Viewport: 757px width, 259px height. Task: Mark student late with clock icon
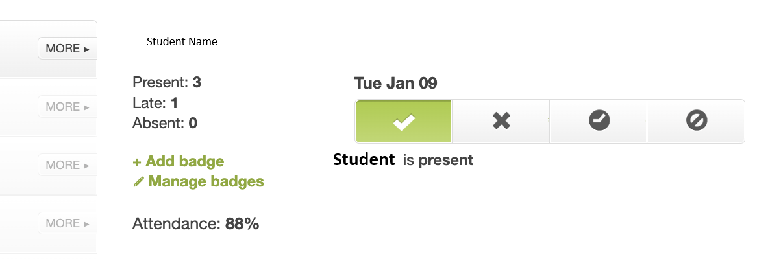tap(599, 121)
